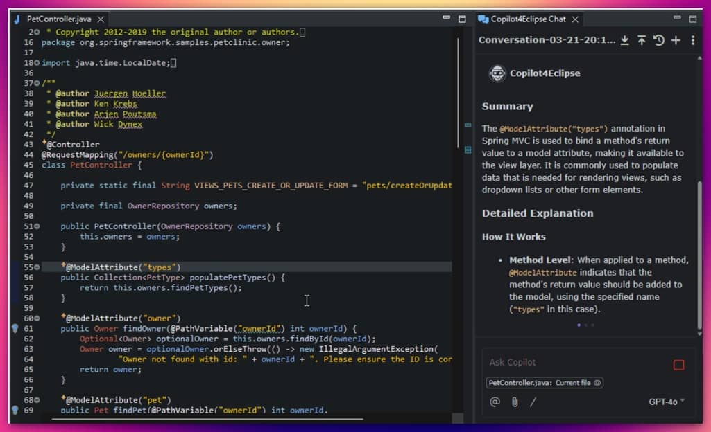
Task: Click the @ mention icon in chat input
Action: [x=495, y=402]
